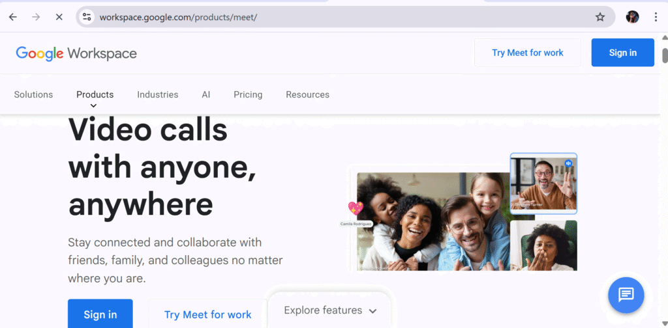This screenshot has width=668, height=328.
Task: Open site information icon in address bar
Action: coord(87,17)
